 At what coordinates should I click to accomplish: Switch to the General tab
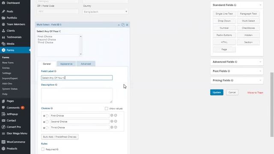47,64
